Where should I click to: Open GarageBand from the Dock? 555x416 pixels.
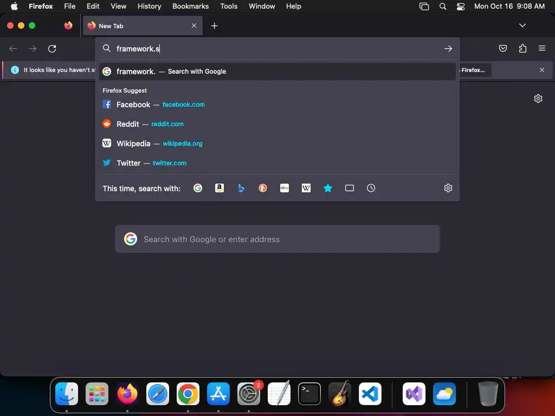coord(340,394)
